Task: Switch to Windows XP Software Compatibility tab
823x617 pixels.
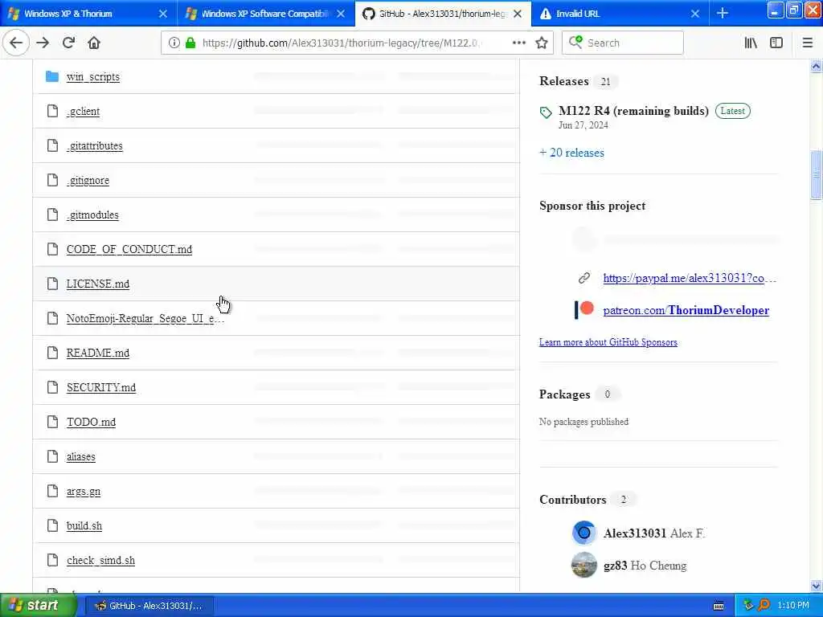Action: pyautogui.click(x=265, y=14)
